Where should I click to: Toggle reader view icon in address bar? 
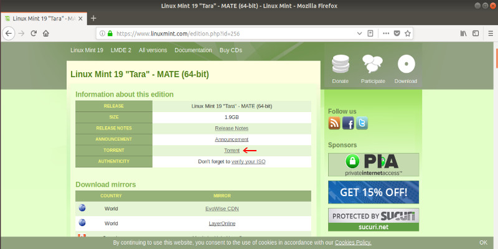click(370, 34)
